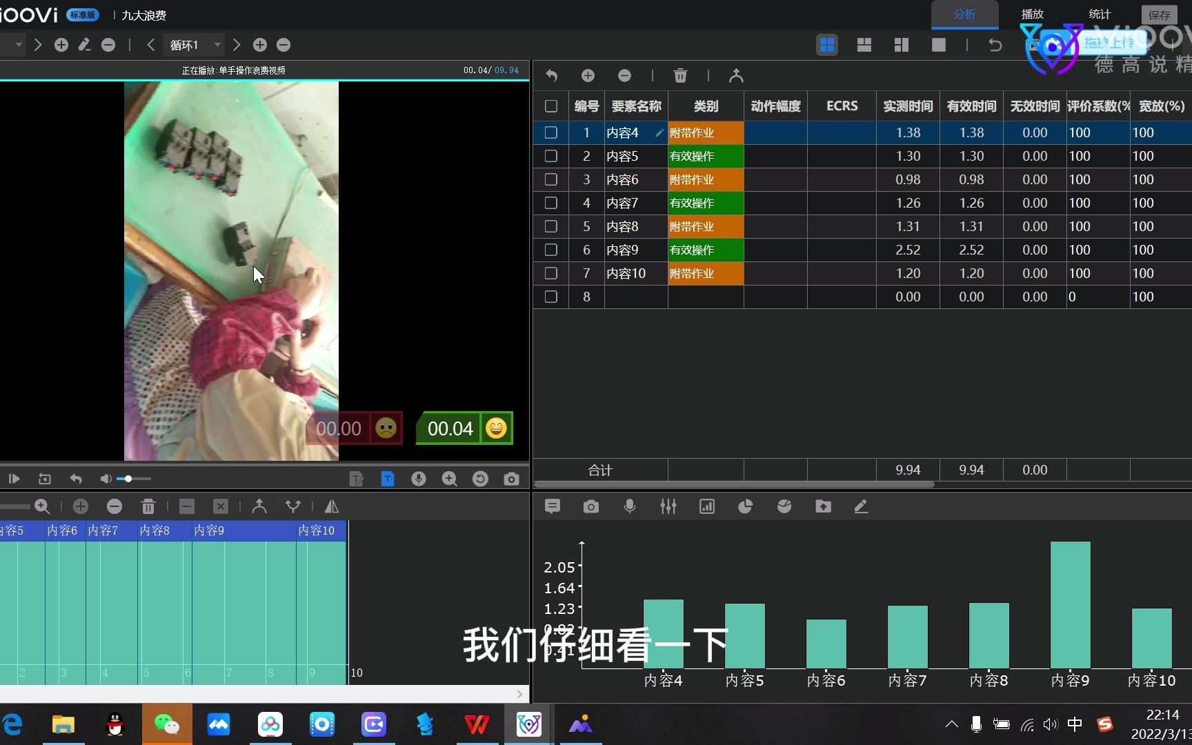Remove a row with the table minus icon

624,75
